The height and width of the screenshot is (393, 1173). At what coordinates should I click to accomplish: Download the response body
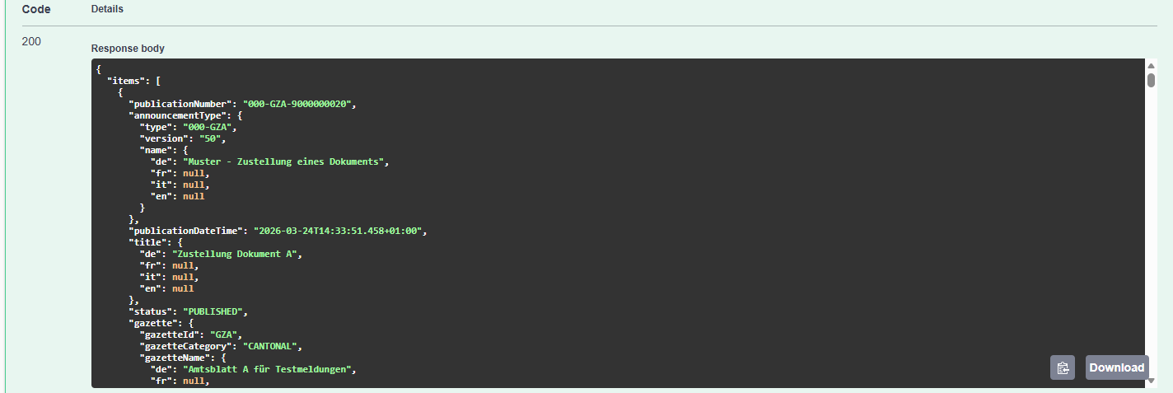click(1117, 367)
